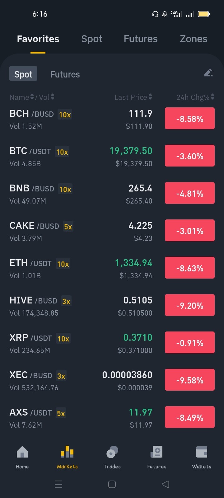The width and height of the screenshot is (224, 498).
Task: Switch to the Futures pill under Favorites
Action: pos(65,74)
